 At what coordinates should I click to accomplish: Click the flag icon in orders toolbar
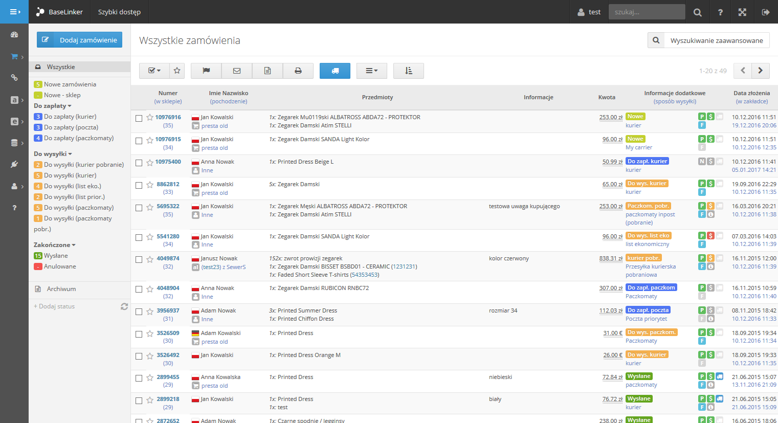[206, 71]
